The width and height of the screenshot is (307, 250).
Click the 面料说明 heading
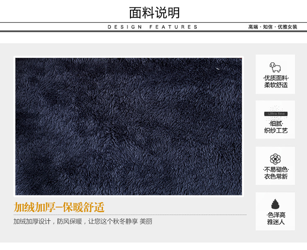154,13
